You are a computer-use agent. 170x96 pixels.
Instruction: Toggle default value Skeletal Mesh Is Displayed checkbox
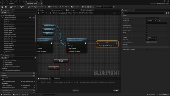click(147, 49)
